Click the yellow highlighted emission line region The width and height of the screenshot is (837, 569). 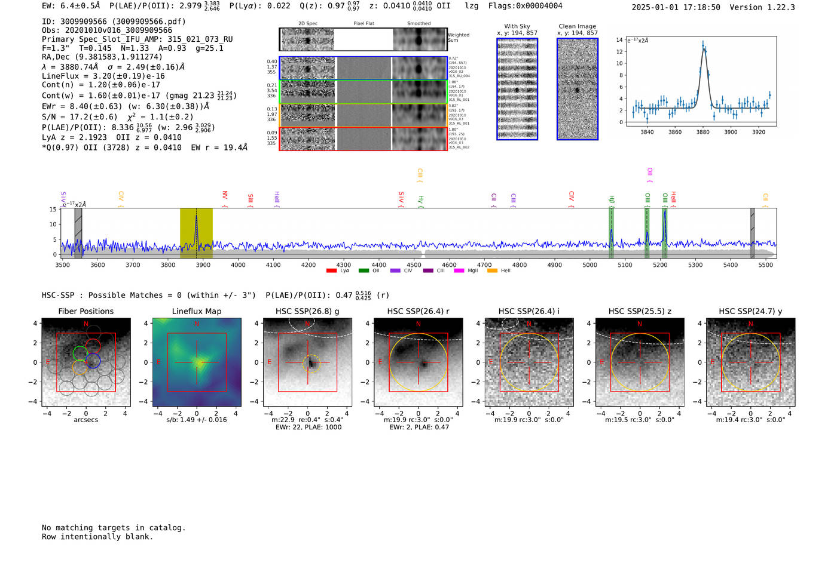pos(196,233)
